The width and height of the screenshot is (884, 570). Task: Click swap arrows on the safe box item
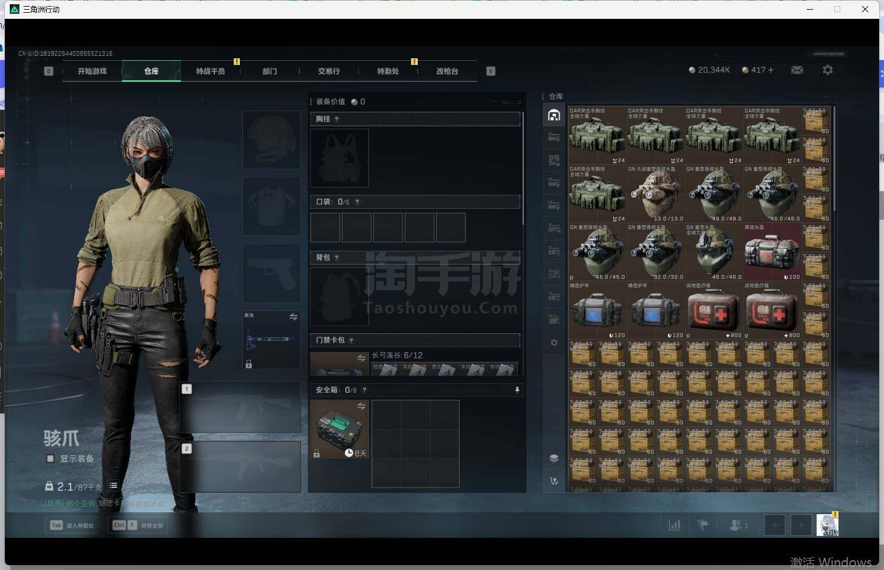click(361, 406)
